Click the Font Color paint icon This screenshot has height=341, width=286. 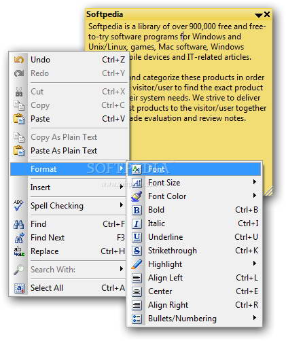coord(137,196)
